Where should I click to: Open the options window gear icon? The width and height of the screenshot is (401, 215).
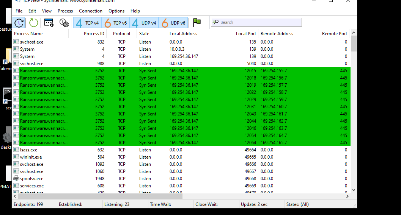coord(49,23)
